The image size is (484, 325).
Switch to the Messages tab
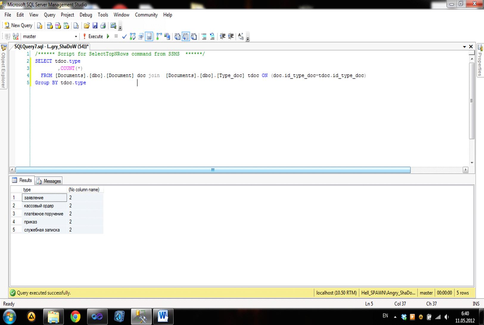[x=49, y=181]
